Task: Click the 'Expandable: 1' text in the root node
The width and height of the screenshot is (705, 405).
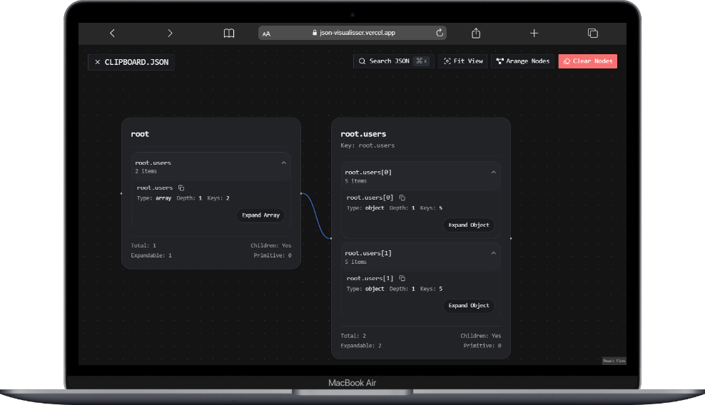Action: [151, 255]
